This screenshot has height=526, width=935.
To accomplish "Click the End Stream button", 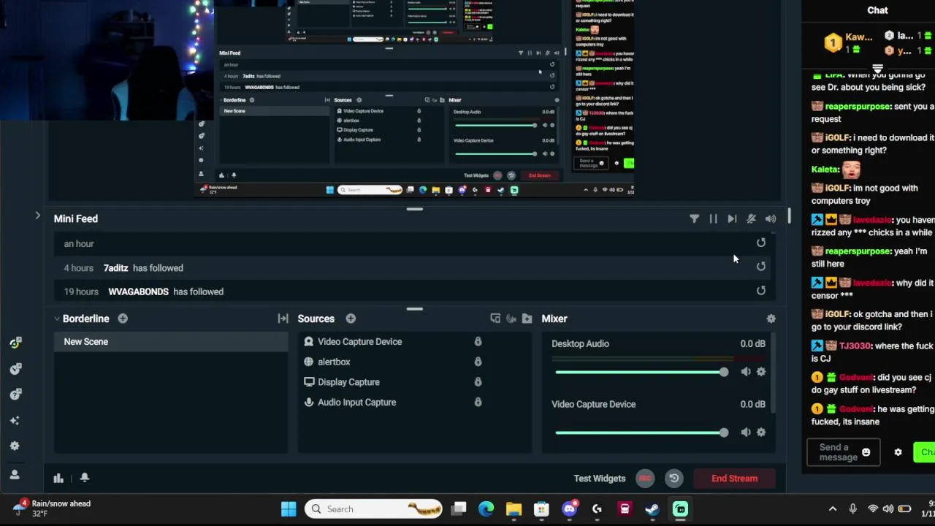I will (x=734, y=479).
